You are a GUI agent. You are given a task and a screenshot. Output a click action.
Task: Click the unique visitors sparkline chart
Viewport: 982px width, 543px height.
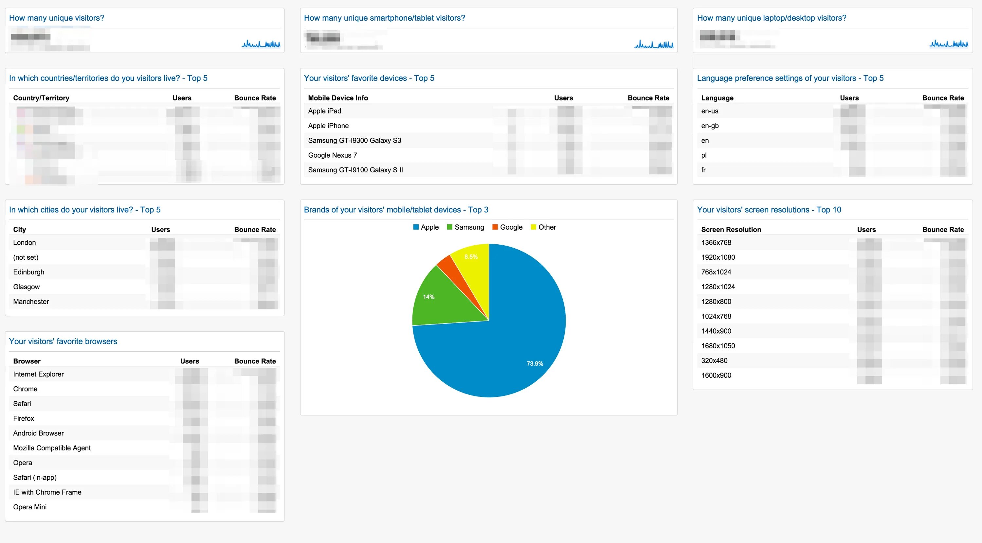click(x=261, y=44)
